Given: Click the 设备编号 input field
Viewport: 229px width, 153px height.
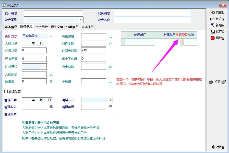Looking at the screenshot, I should [x=152, y=13].
